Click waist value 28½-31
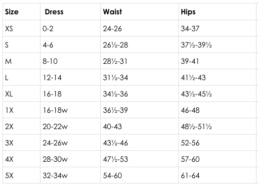Viewport: 259px width, 187px height. tap(115, 61)
